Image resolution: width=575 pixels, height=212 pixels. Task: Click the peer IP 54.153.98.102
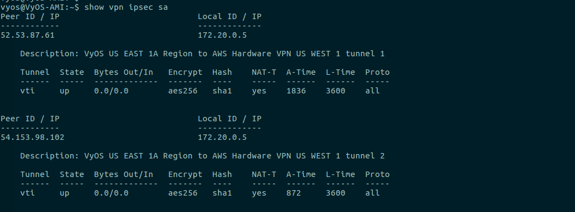coord(32,137)
